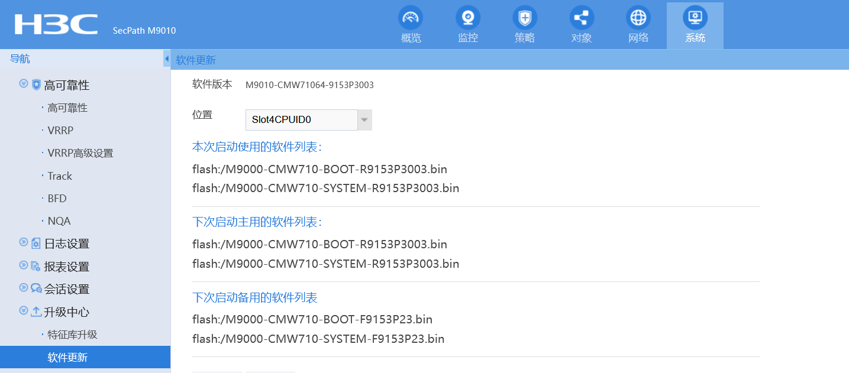849x373 pixels.
Task: Click the 报表设置 group label
Action: pos(67,267)
